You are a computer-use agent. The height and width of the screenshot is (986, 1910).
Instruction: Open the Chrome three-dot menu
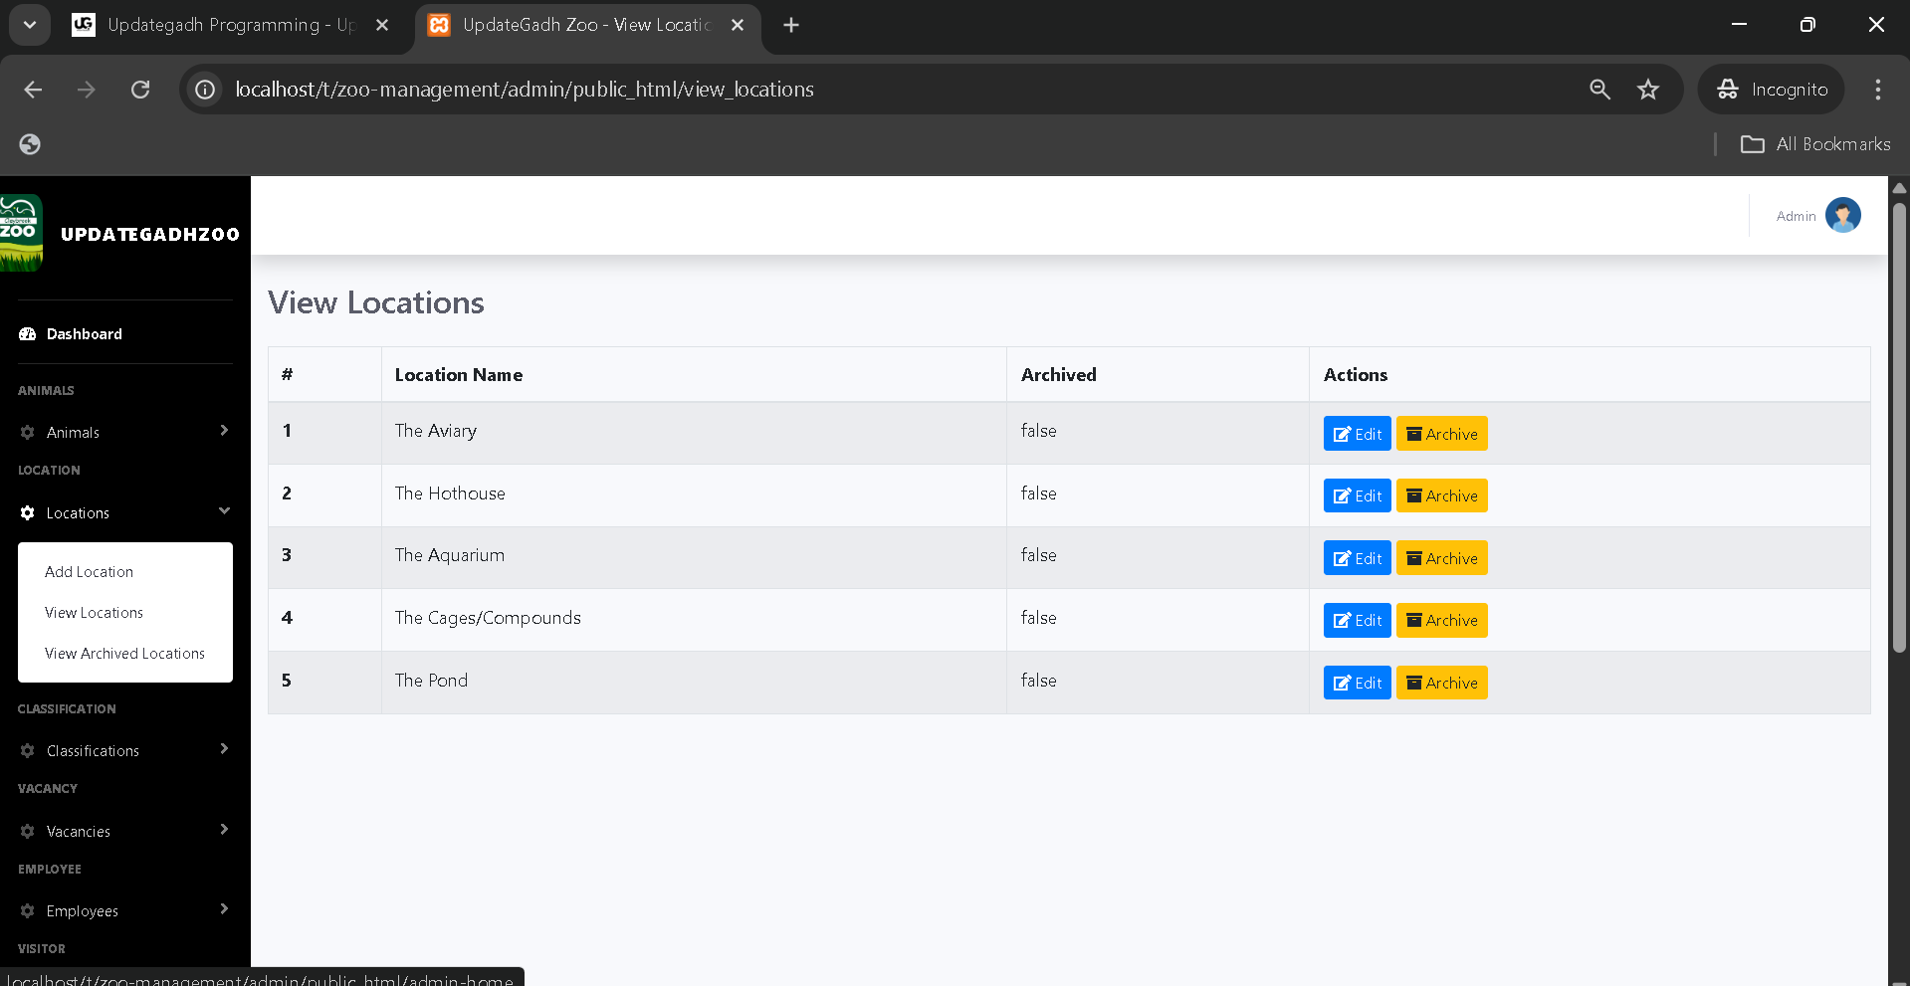(1877, 90)
